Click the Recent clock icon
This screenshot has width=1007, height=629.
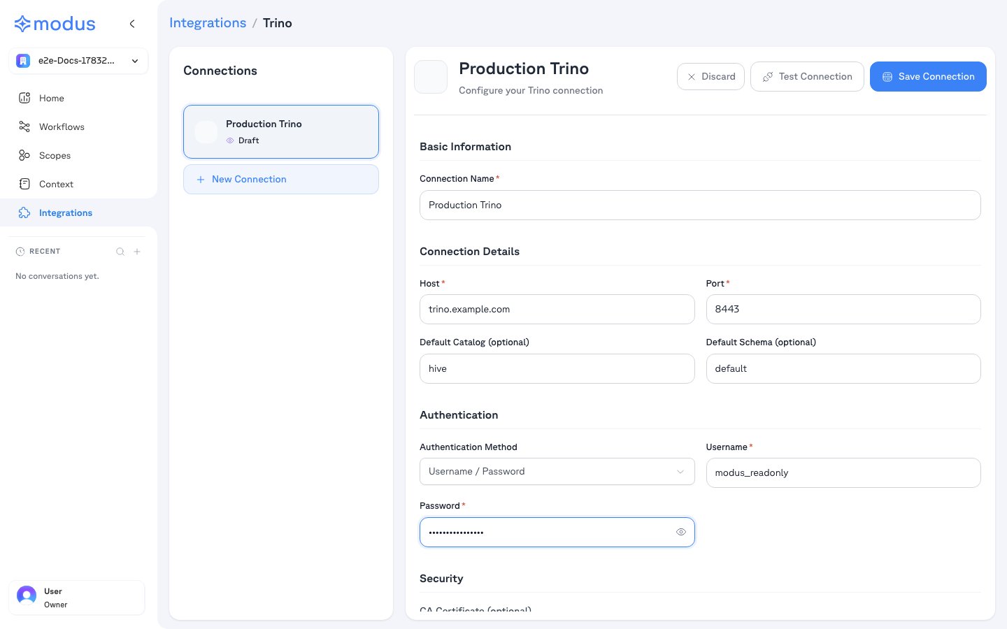tap(20, 252)
